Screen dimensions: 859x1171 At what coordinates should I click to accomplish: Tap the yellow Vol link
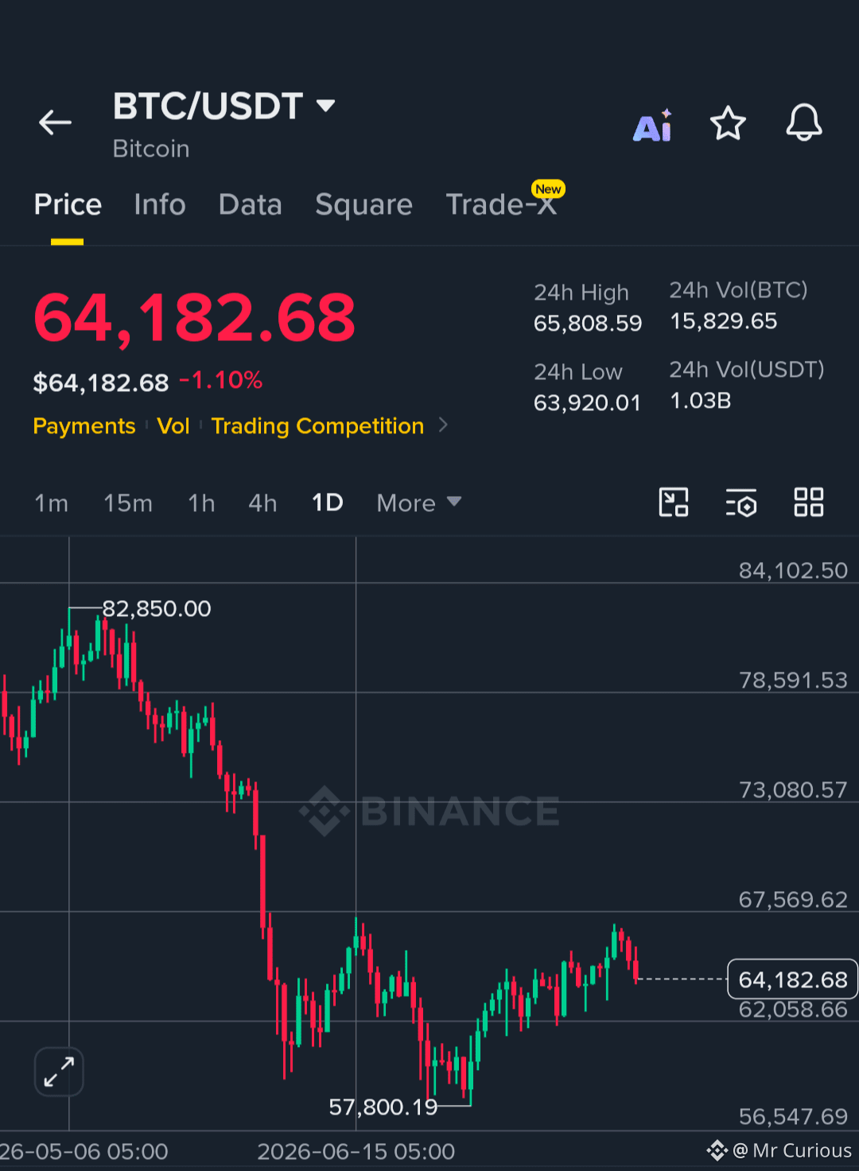(x=173, y=426)
